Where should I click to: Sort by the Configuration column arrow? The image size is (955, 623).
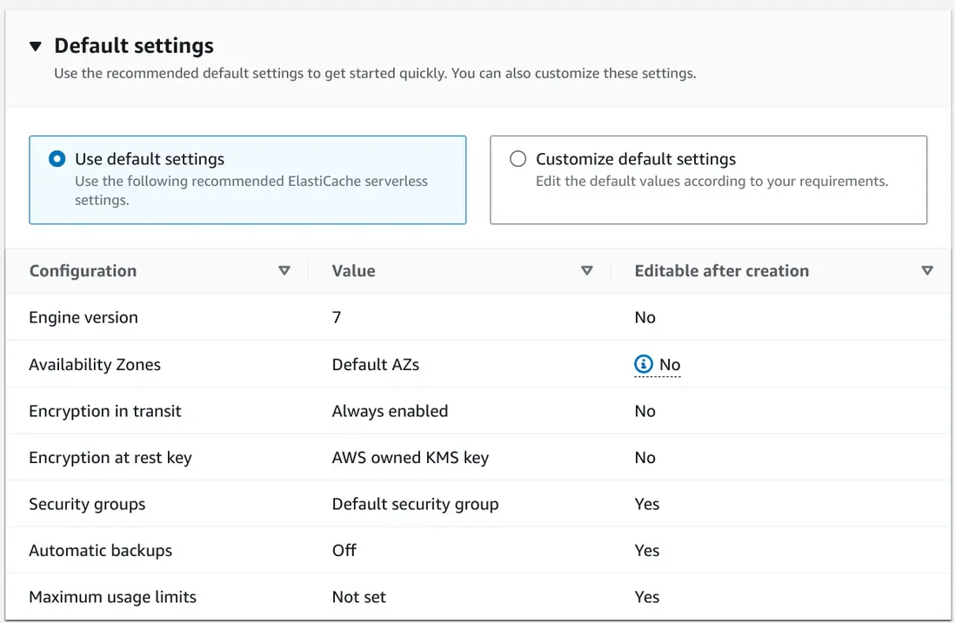point(284,270)
